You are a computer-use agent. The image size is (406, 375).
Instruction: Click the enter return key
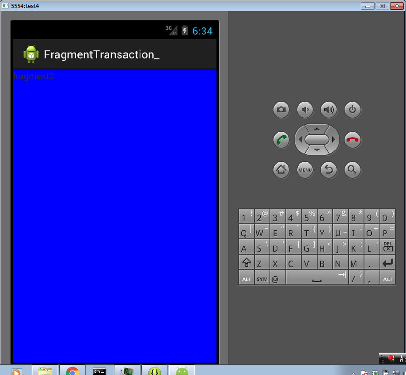387,262
